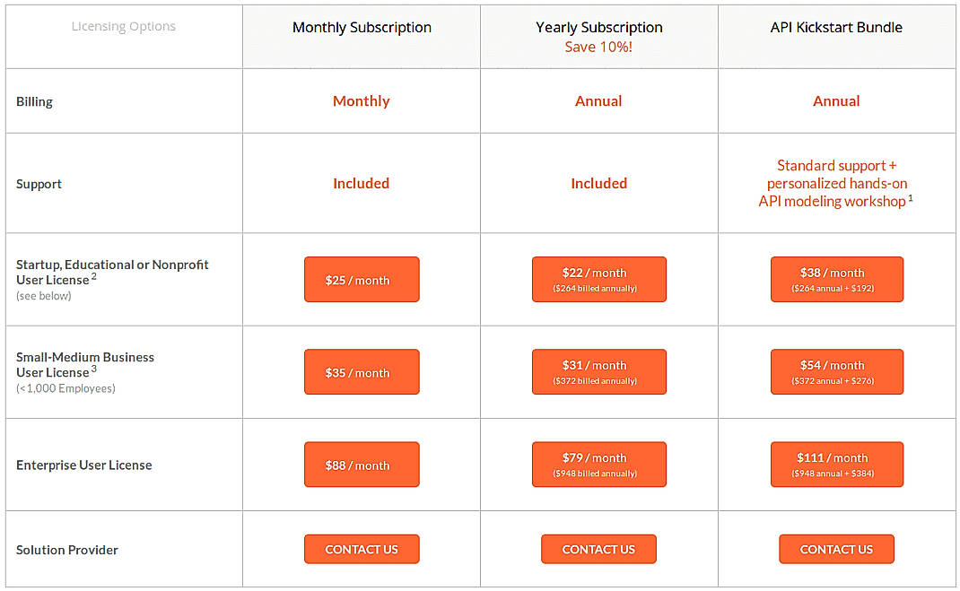Click the Licensing Options heading cell
Image resolution: width=960 pixels, height=591 pixels.
(x=123, y=26)
